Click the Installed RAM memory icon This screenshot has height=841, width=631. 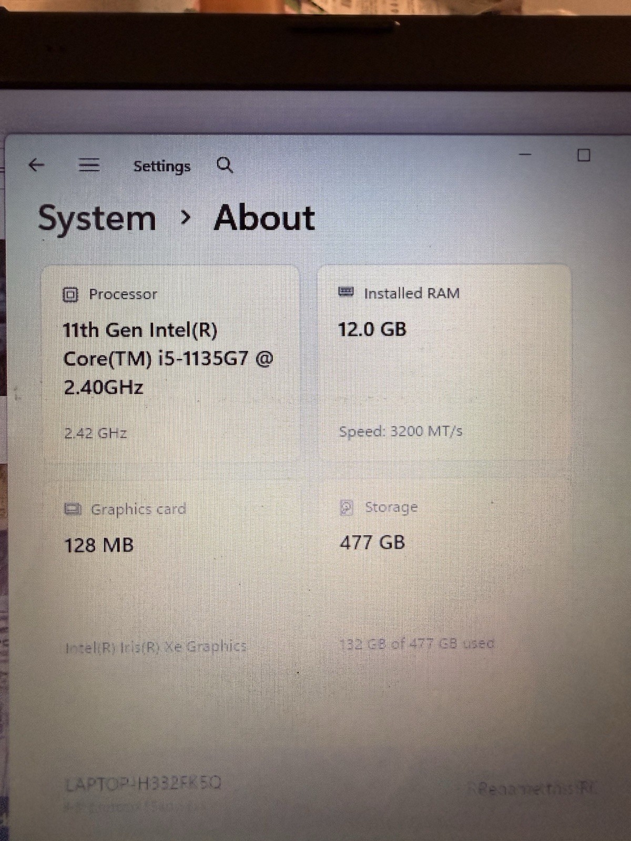coord(346,292)
